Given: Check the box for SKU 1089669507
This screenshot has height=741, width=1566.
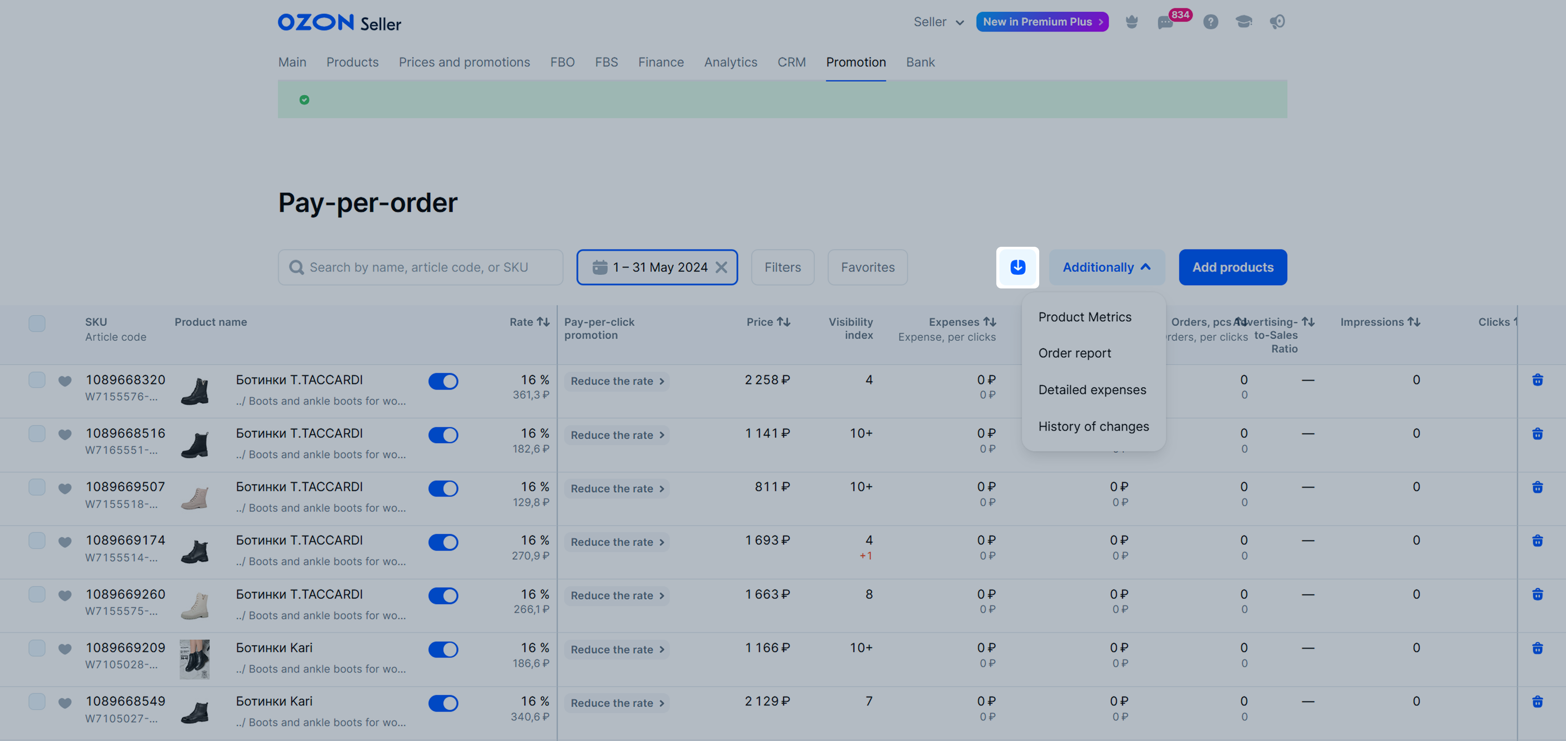Looking at the screenshot, I should click(x=37, y=487).
